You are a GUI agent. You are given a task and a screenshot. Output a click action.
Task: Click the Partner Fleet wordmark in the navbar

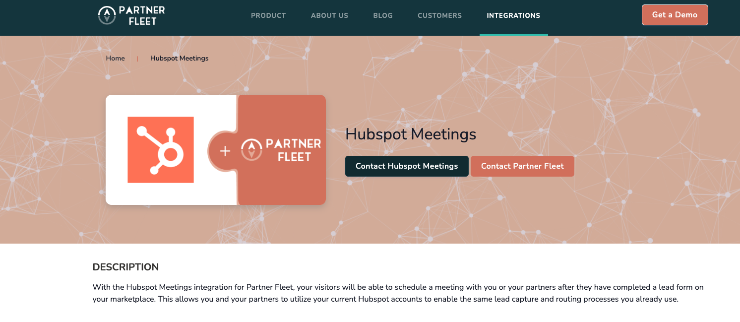[142, 15]
